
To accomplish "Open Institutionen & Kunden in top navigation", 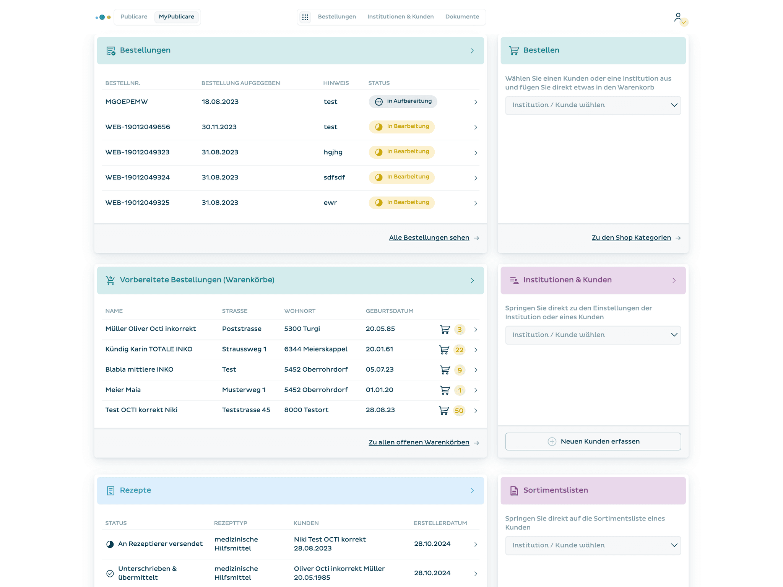I will [400, 17].
